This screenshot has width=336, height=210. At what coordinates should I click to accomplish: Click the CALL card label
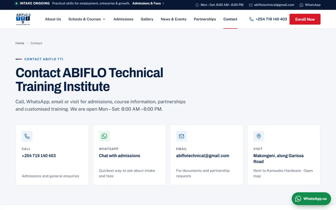tap(26, 149)
